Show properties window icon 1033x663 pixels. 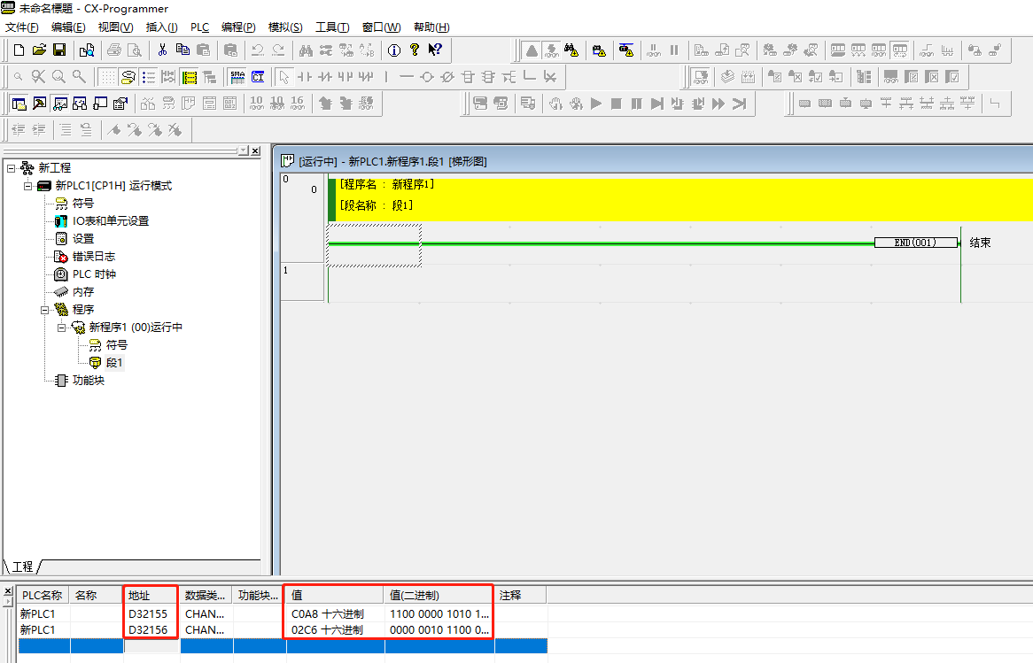120,104
